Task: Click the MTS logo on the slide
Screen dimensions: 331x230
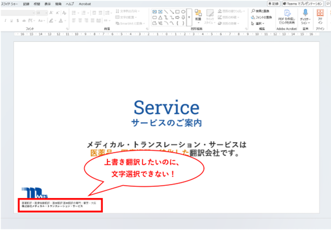Action: tap(34, 193)
